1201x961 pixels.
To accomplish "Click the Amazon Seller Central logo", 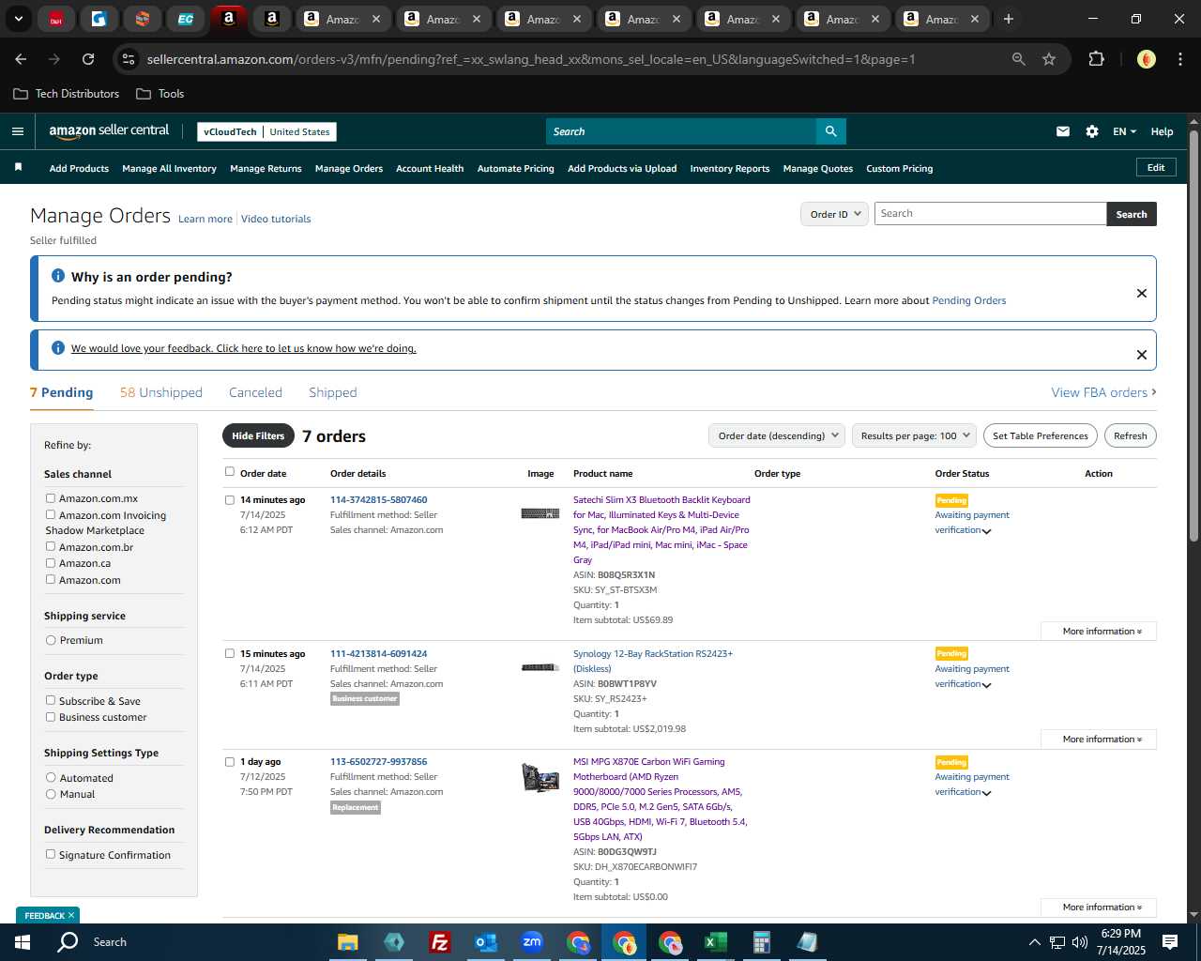I will tap(109, 131).
